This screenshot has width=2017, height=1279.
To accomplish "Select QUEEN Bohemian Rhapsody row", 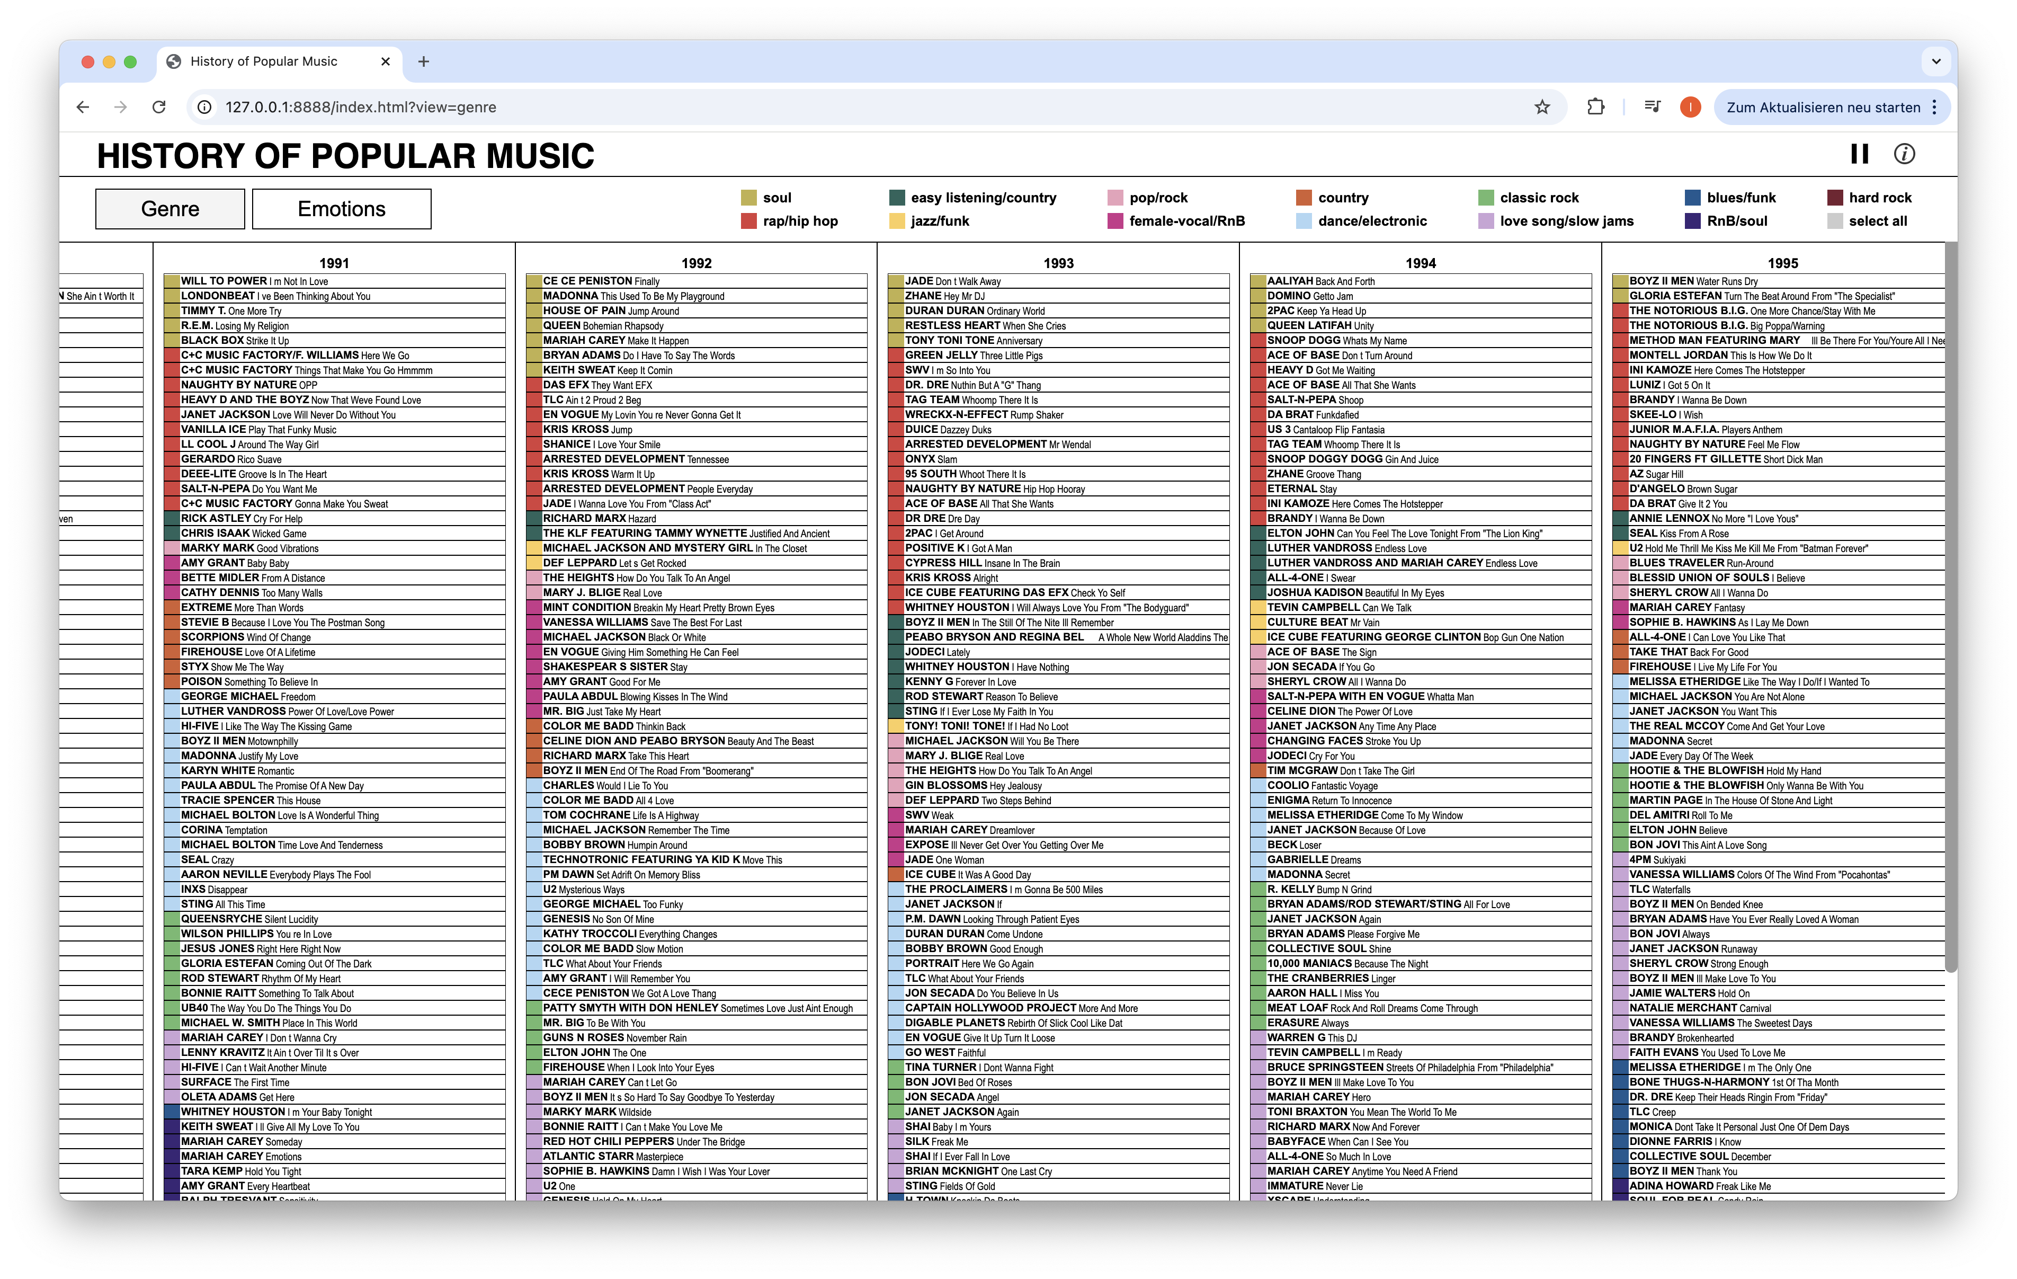I will pos(696,326).
